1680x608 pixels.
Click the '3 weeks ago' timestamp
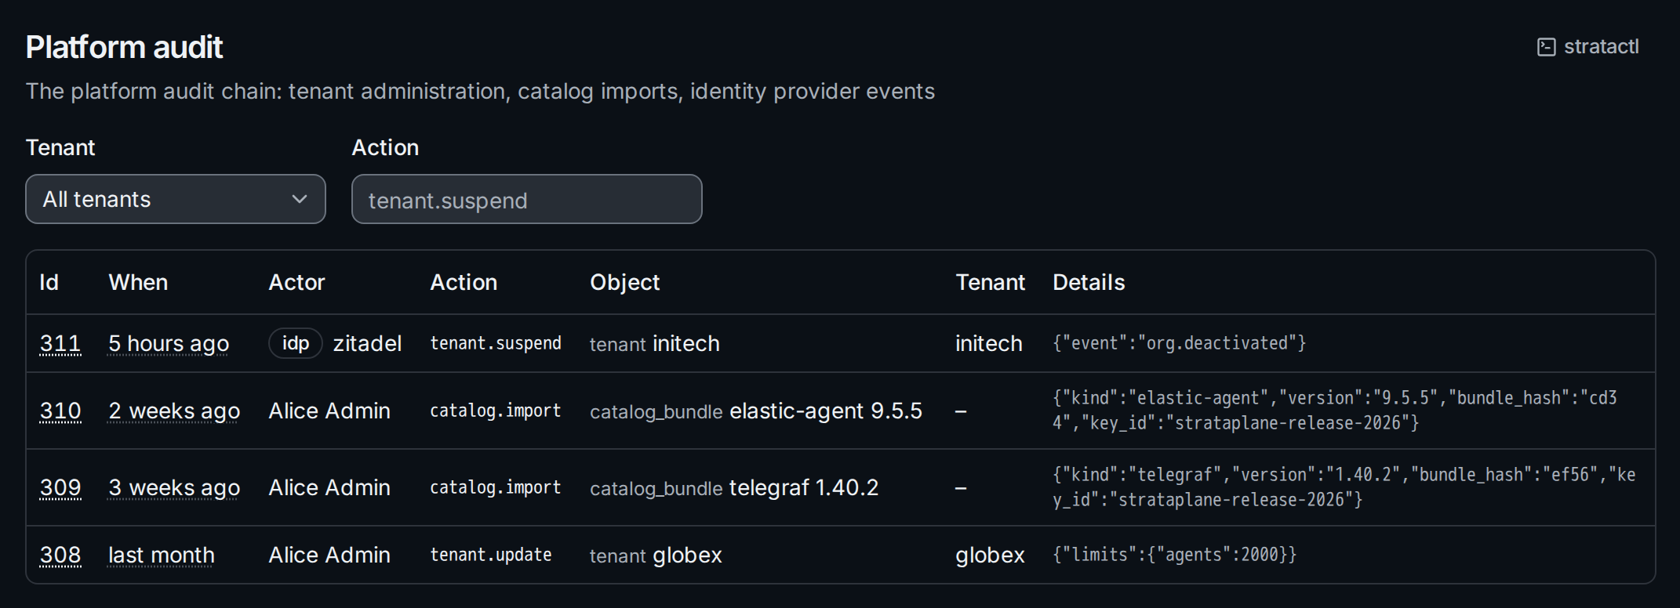174,487
